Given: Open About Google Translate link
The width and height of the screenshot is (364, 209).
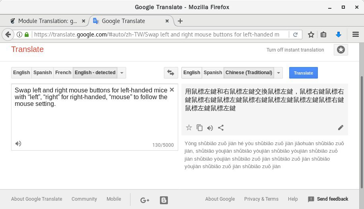Looking at the screenshot, I should pos(37,199).
